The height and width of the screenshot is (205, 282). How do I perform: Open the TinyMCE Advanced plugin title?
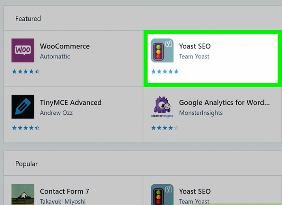point(70,103)
